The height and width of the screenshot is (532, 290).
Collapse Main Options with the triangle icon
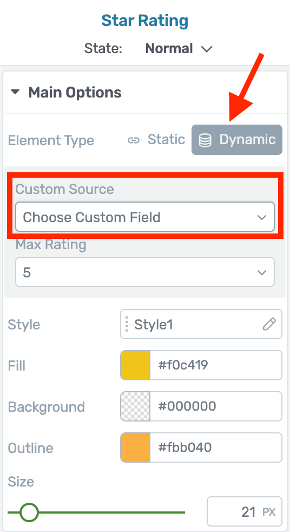(15, 92)
